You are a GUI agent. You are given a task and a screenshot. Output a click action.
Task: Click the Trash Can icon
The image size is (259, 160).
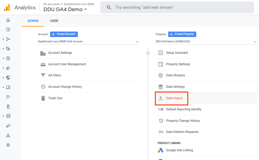[43, 98]
